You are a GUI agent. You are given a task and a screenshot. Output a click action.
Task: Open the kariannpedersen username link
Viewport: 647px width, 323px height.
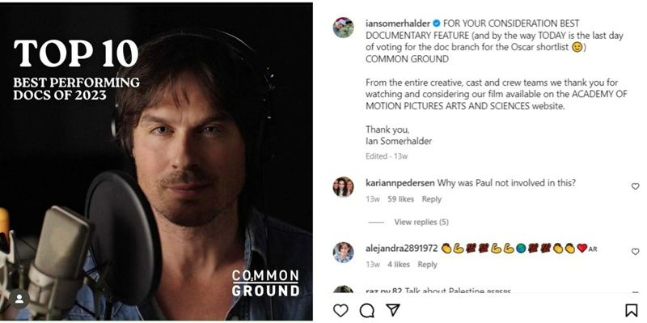click(400, 183)
